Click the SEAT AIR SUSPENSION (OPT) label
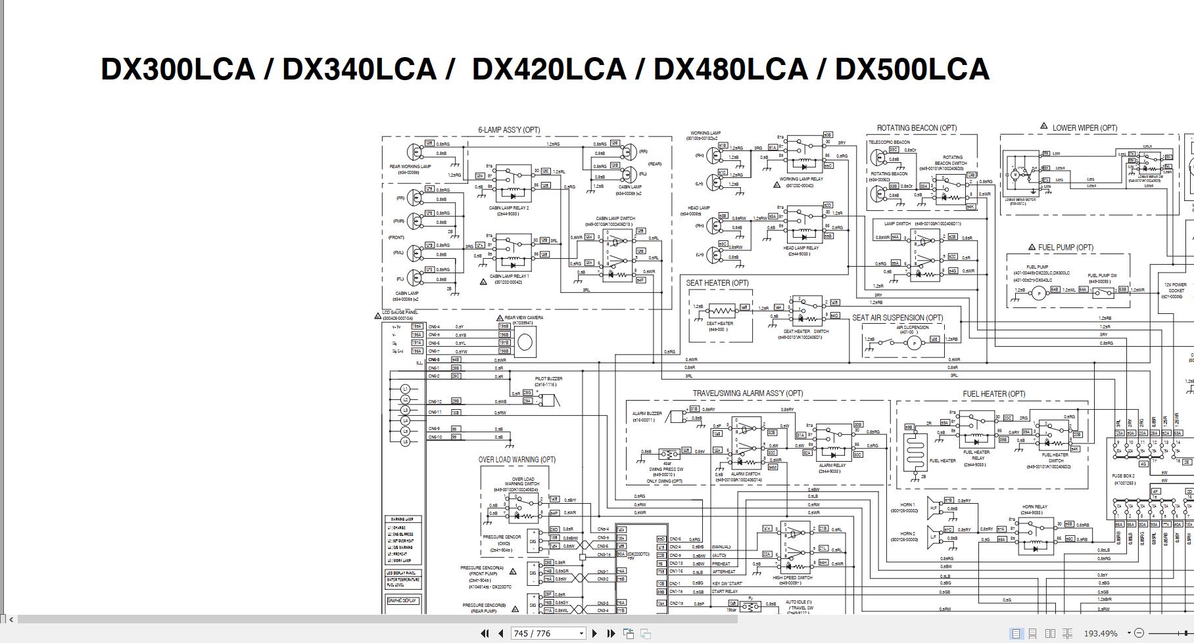The width and height of the screenshot is (1194, 643). [x=897, y=318]
